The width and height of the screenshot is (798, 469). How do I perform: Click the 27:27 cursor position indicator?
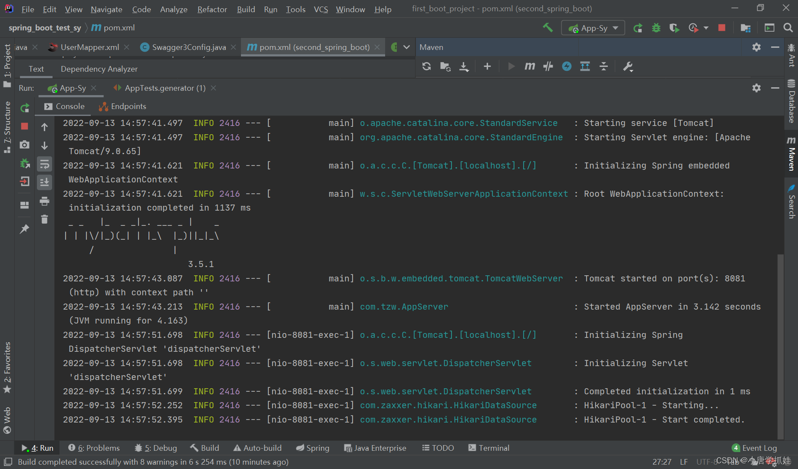[662, 462]
